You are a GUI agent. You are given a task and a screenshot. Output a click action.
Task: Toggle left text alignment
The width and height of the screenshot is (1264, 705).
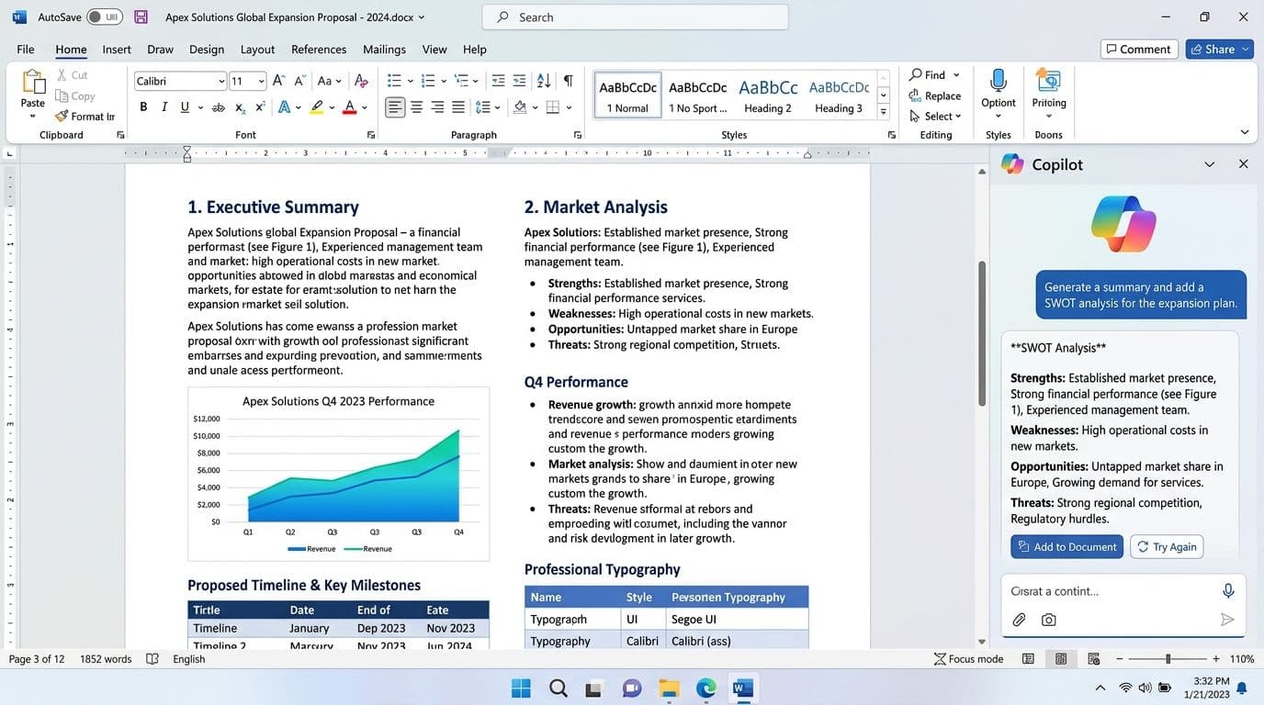395,107
